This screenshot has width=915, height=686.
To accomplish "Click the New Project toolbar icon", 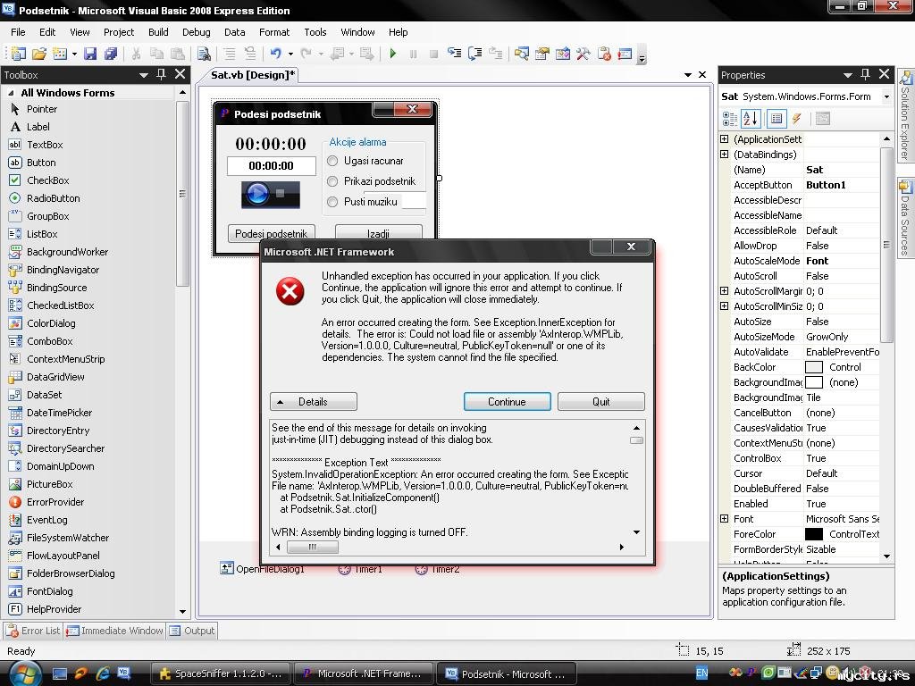I will (x=18, y=54).
